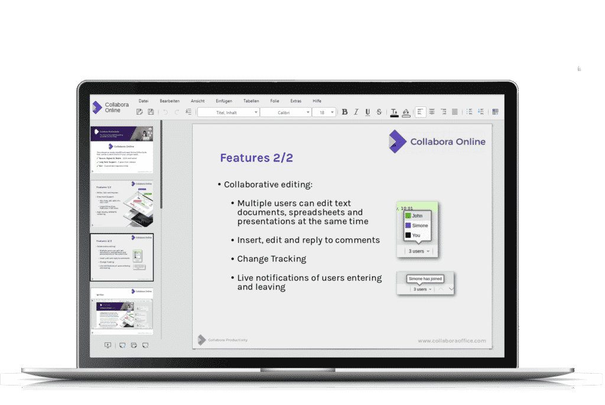
Task: Select the Features 1/2 slide thumbnail
Action: pyautogui.click(x=121, y=204)
